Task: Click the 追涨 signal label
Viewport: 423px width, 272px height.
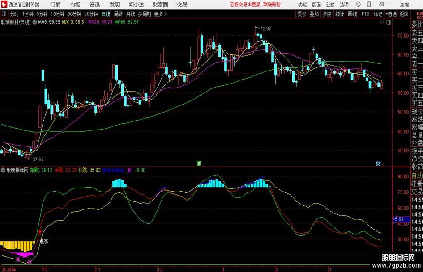Action: [44, 241]
